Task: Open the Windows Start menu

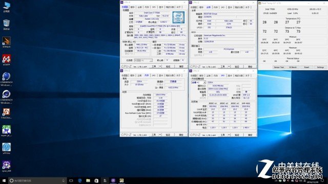Action: pyautogui.click(x=4, y=180)
